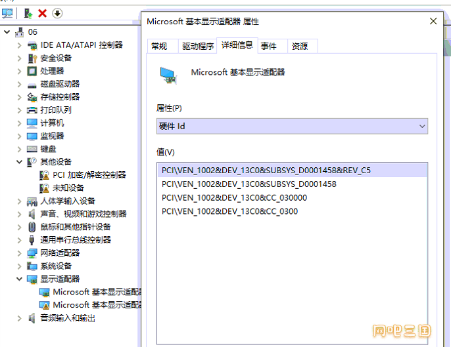Collapse the root node 06 tree
Viewport: 451px width, 347px height.
pos(7,32)
